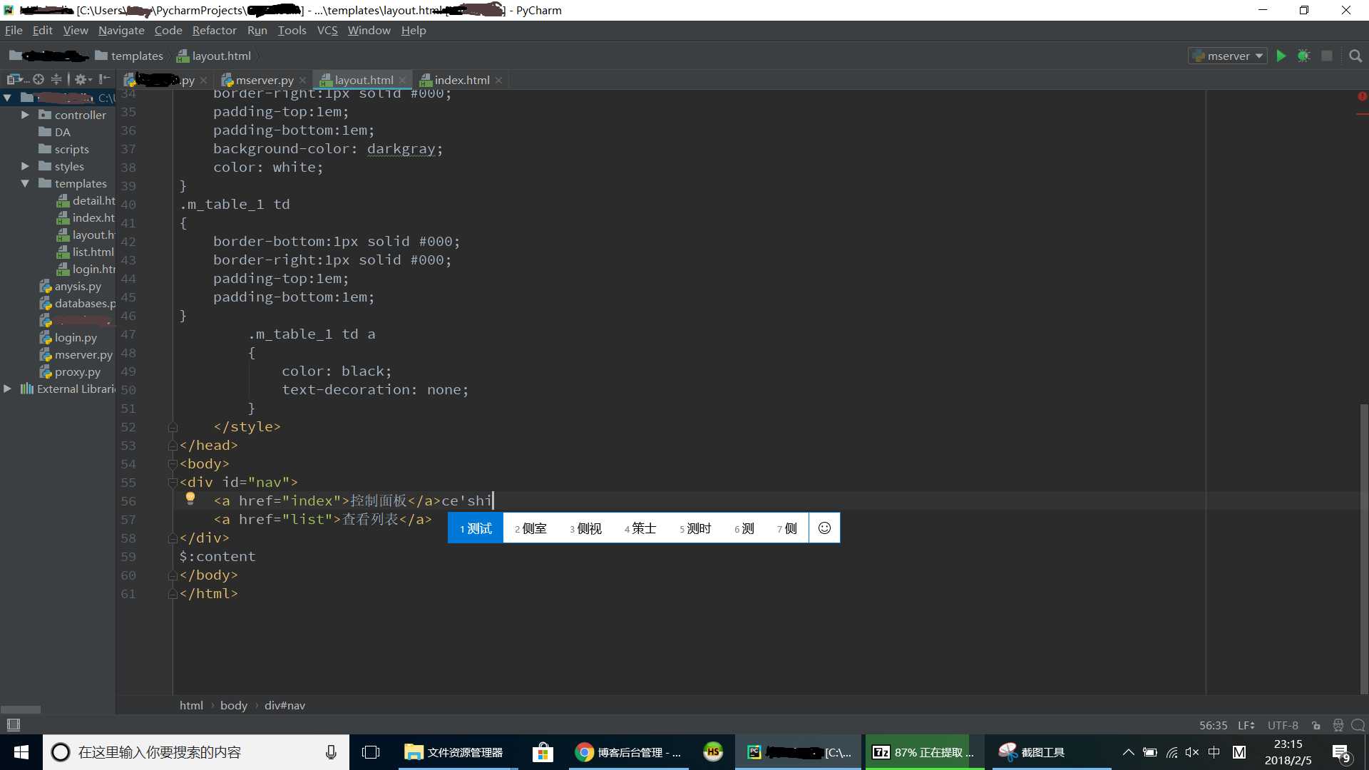
Task: Click the Windows taskbar search box
Action: click(196, 752)
